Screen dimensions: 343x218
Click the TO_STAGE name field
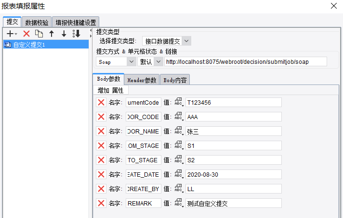144,160
